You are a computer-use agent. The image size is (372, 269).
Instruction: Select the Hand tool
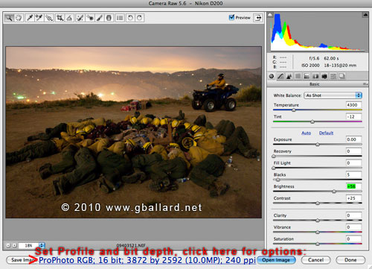click(x=19, y=18)
